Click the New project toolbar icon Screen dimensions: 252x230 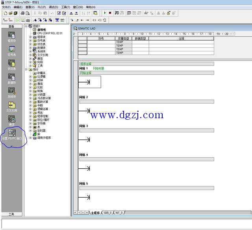pos(6,13)
